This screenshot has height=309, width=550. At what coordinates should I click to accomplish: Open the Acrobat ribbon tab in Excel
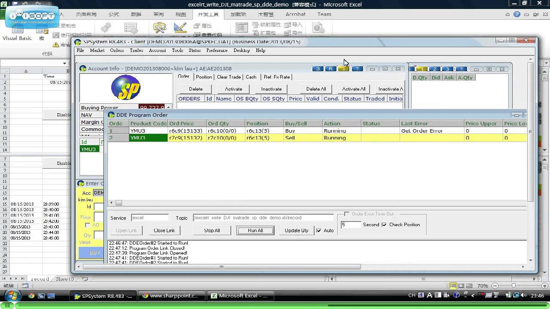(x=296, y=14)
